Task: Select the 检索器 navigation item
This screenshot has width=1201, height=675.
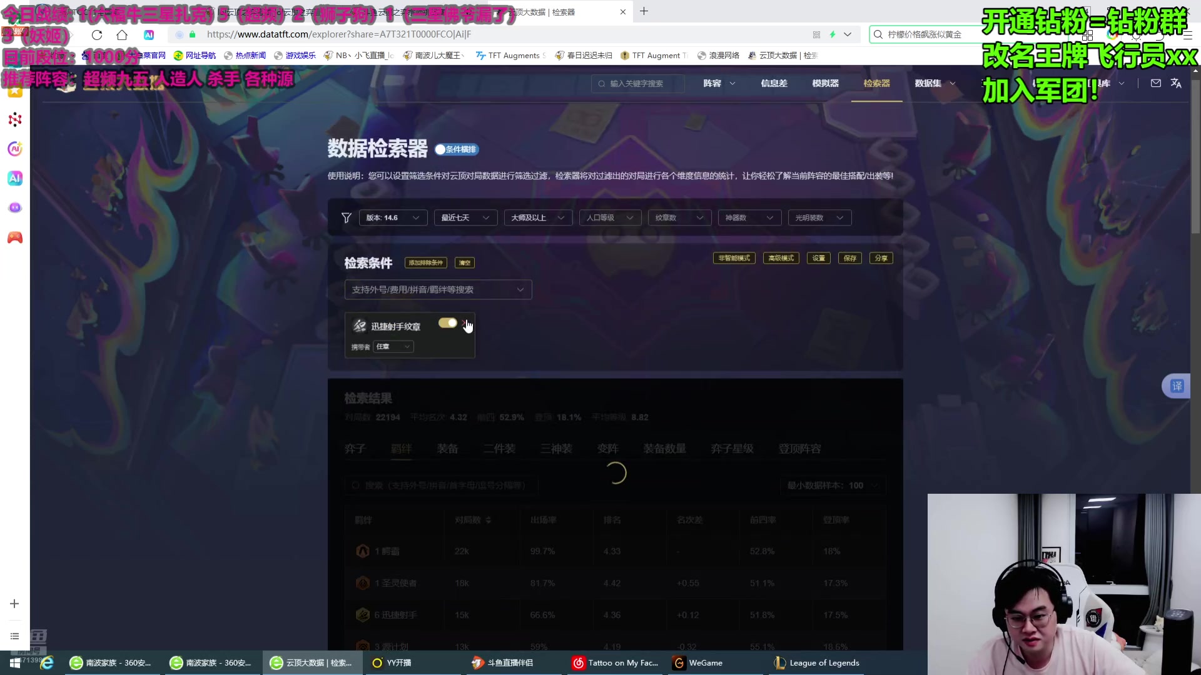Action: tap(876, 83)
